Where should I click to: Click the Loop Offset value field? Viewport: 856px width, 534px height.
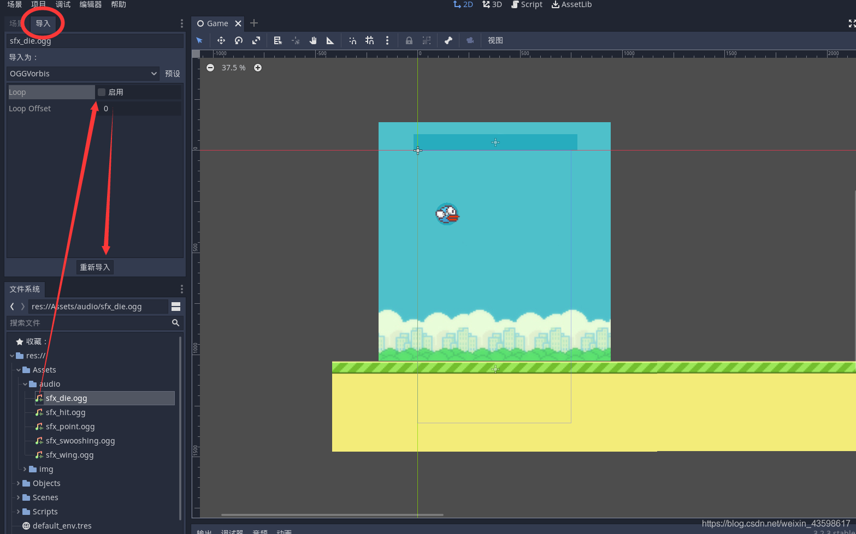[139, 109]
